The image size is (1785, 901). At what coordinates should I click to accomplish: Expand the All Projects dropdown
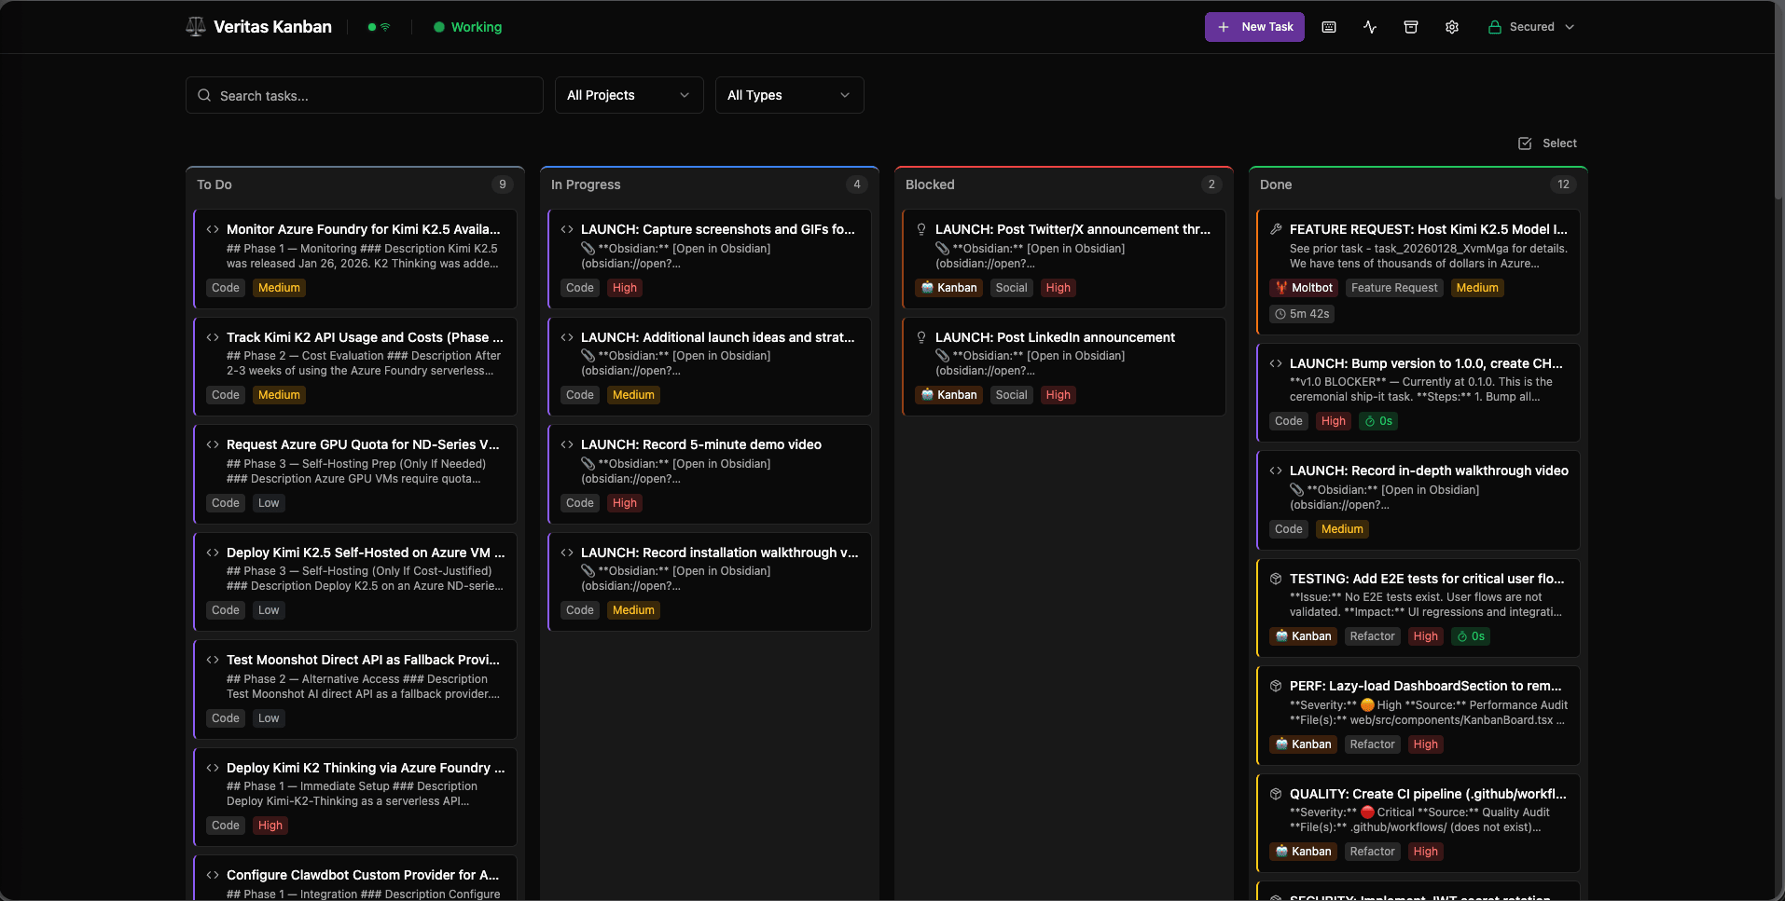[x=629, y=95]
